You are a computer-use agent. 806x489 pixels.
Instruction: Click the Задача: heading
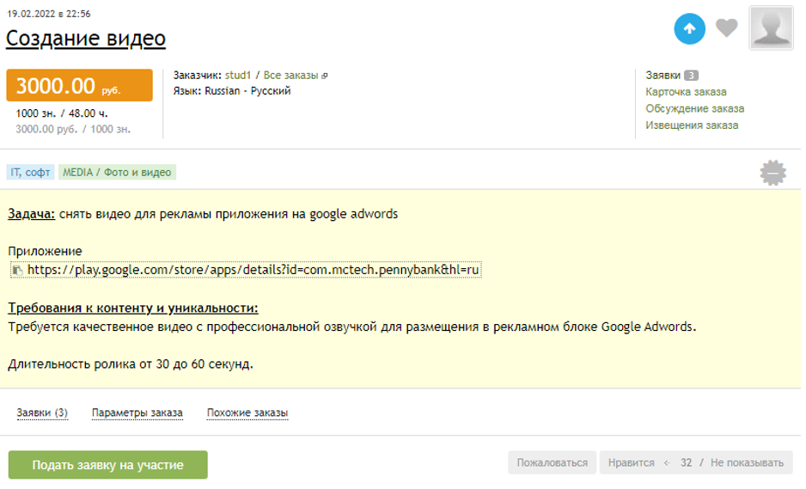pos(31,214)
